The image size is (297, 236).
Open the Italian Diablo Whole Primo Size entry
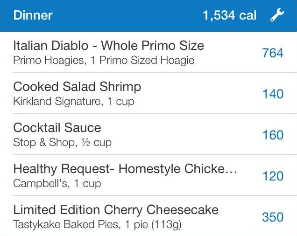pyautogui.click(x=108, y=46)
